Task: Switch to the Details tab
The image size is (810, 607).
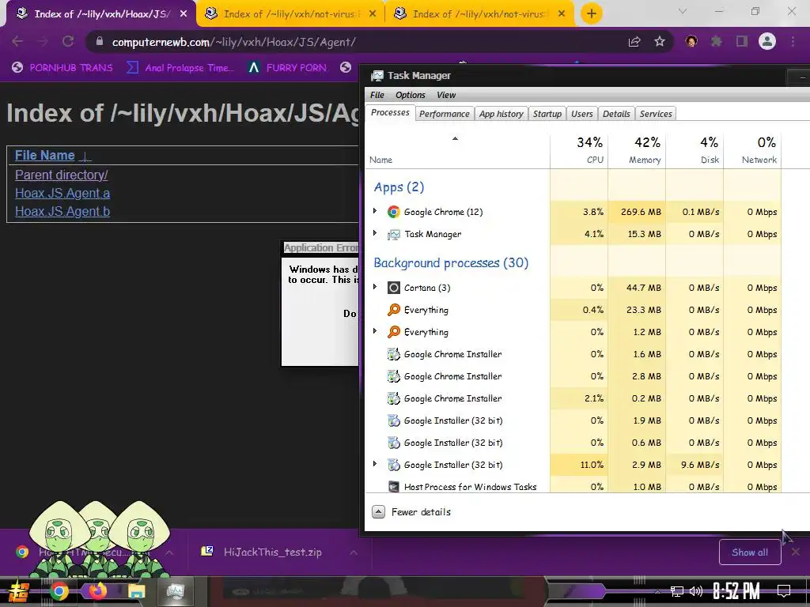Action: [x=616, y=114]
